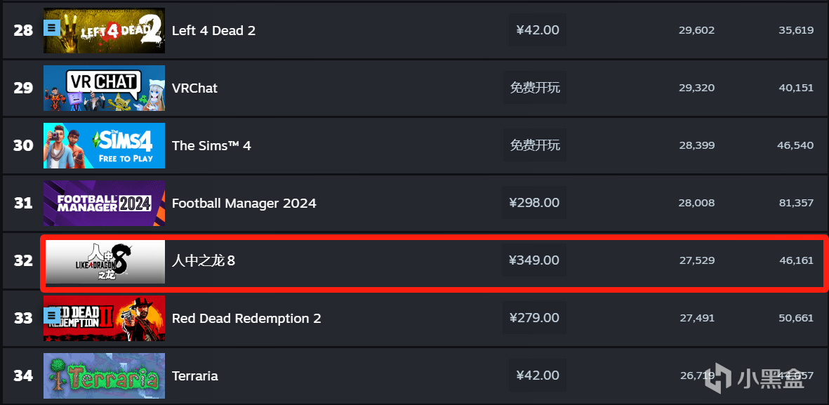The width and height of the screenshot is (829, 405).
Task: Click the ¥42.00 price for Left 4 Dead 2
Action: [x=538, y=30]
